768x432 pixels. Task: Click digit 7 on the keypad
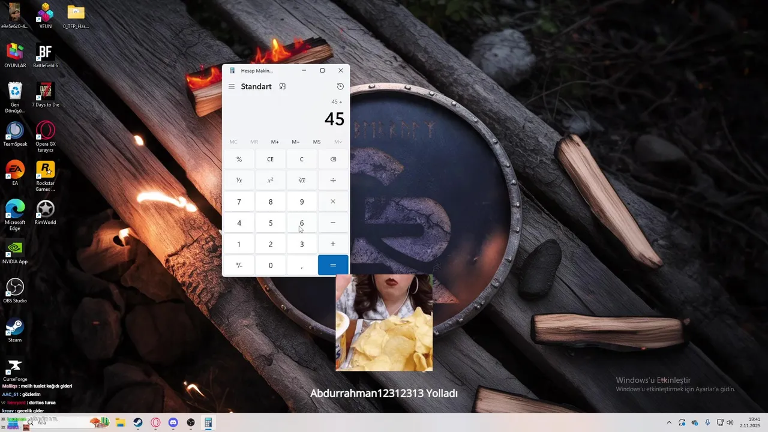[239, 202]
